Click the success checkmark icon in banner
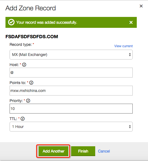Screen dimensions: 148x161 (11, 22)
